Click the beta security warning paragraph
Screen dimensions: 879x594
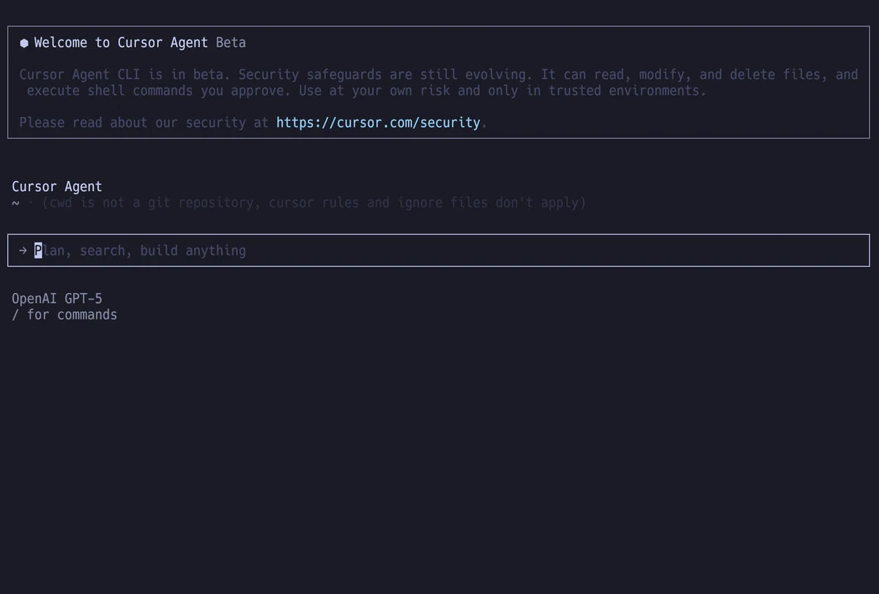(x=439, y=82)
